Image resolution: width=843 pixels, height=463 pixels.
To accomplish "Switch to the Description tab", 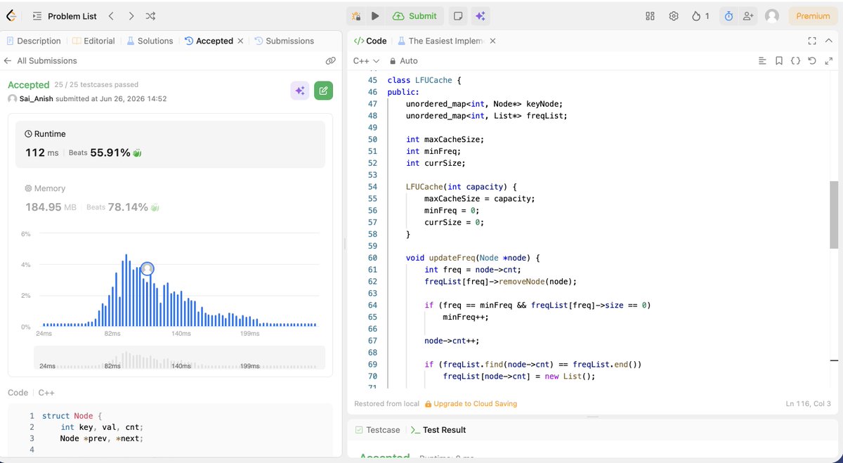I will (34, 41).
